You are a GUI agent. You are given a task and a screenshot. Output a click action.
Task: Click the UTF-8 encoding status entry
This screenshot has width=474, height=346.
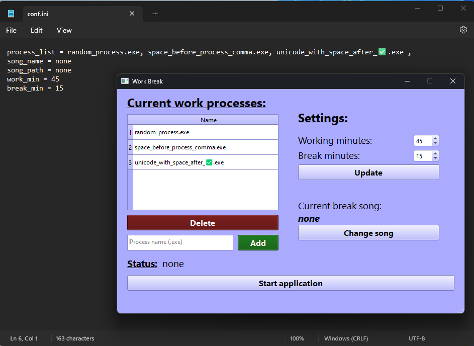click(417, 338)
